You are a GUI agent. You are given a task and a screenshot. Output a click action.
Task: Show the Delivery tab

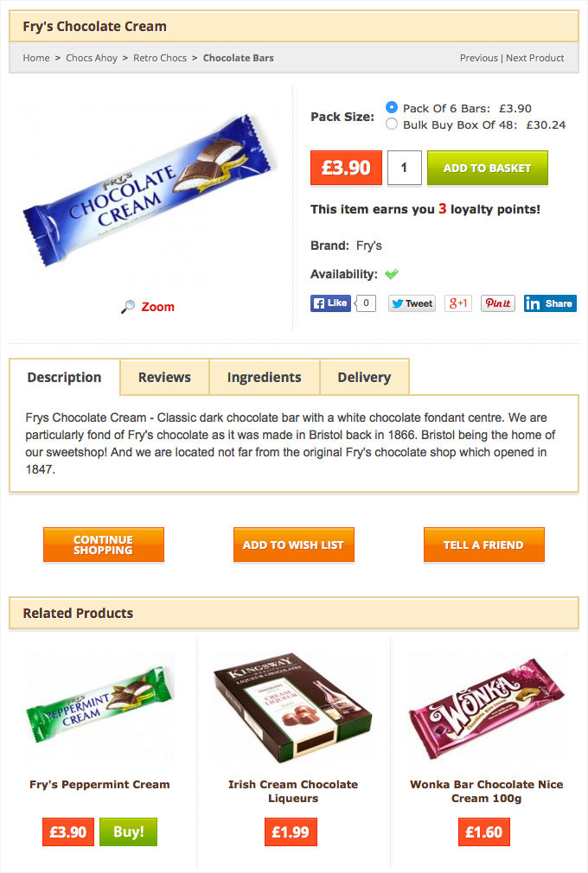click(x=364, y=377)
